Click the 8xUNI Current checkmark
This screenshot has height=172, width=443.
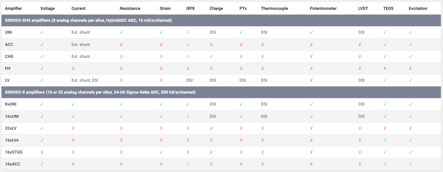(73, 104)
